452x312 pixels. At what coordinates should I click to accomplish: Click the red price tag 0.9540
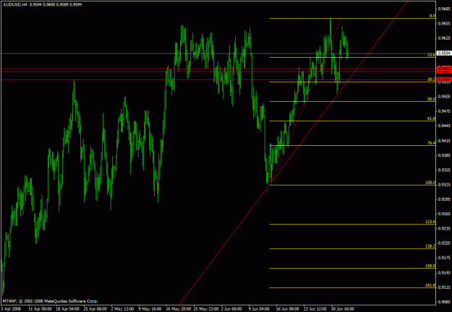pyautogui.click(x=444, y=79)
